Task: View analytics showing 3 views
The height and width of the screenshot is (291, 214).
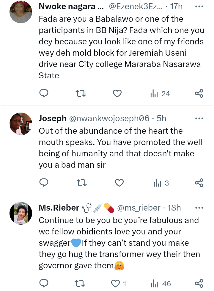Action: coord(161,183)
